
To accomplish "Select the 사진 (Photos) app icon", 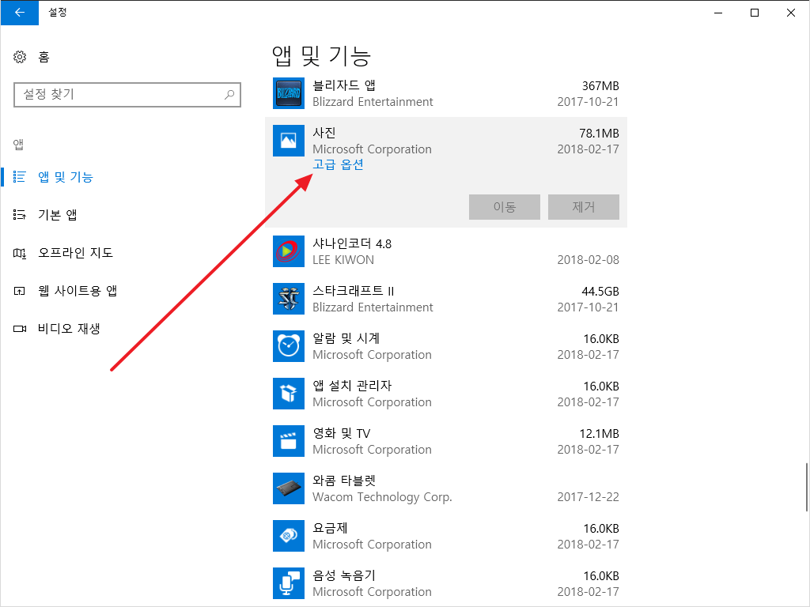I will click(x=288, y=141).
